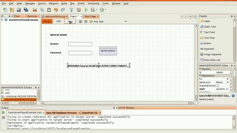Screen dimensions: 237x133
Task: Open the File menu
Action: [4, 3]
